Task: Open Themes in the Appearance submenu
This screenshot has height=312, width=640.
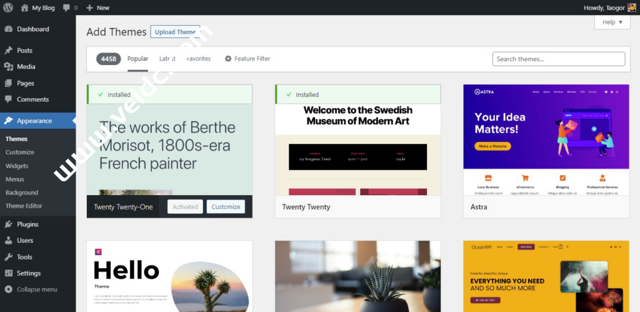Action: point(16,139)
